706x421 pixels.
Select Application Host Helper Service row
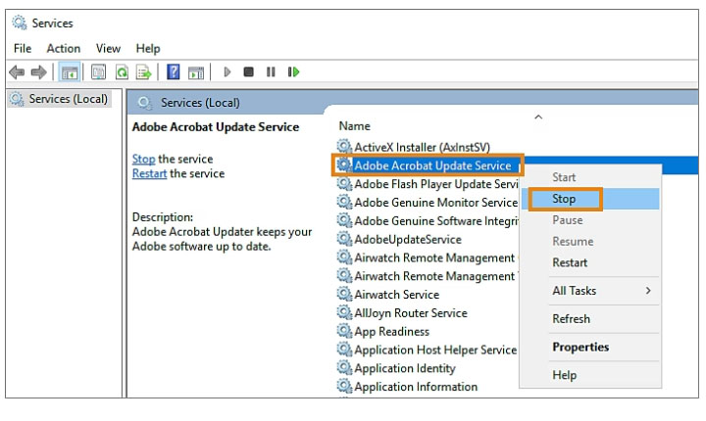pyautogui.click(x=435, y=350)
